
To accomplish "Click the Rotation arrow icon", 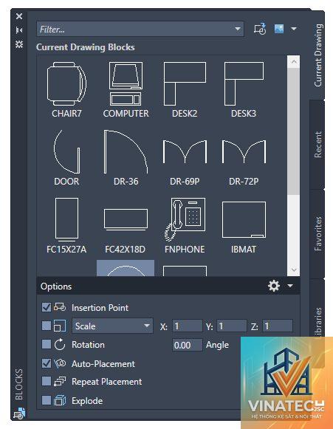I will [60, 345].
